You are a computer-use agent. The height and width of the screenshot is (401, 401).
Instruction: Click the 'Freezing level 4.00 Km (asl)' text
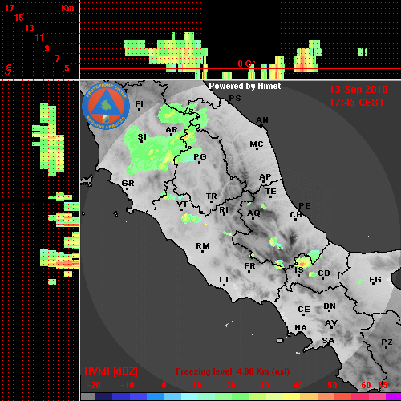tap(233, 371)
